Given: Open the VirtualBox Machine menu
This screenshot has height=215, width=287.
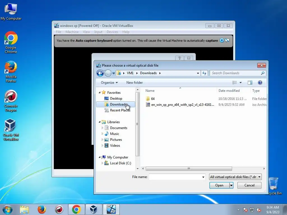Looking at the screenshot, I should click(x=72, y=32).
